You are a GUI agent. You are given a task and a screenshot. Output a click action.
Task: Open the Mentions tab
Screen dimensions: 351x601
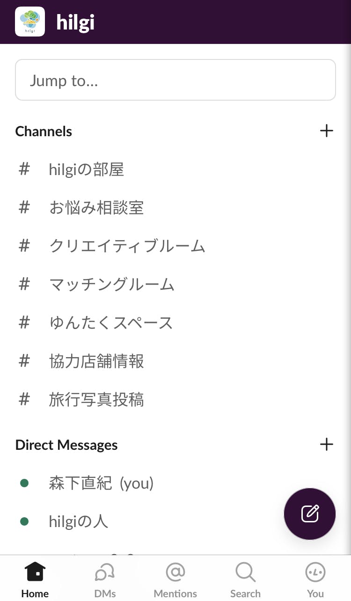pos(175,580)
